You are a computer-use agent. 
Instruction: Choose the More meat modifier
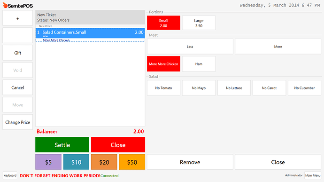(278, 47)
